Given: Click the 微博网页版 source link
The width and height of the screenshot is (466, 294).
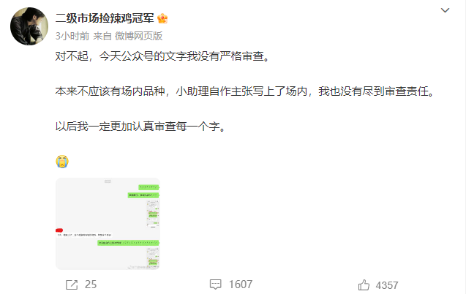Looking at the screenshot, I should tap(138, 37).
